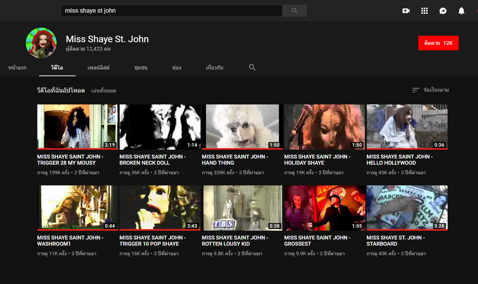Click title 'HOLIDAY SHAYE'
478x284 pixels.
click(304, 163)
